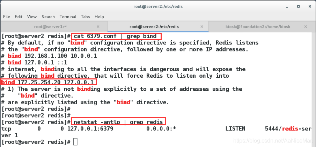Maximize the terminal window
316x147 pixels.
[299, 7]
